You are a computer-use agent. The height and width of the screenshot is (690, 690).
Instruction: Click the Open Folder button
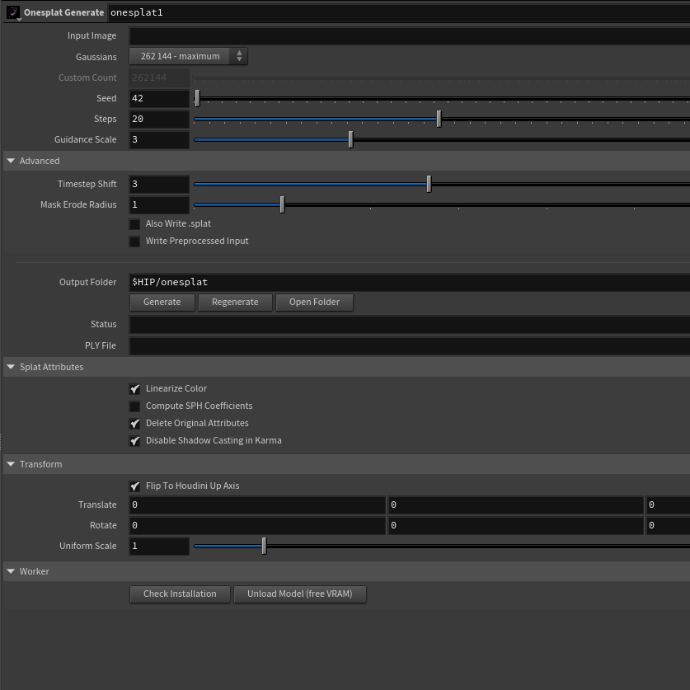click(314, 303)
